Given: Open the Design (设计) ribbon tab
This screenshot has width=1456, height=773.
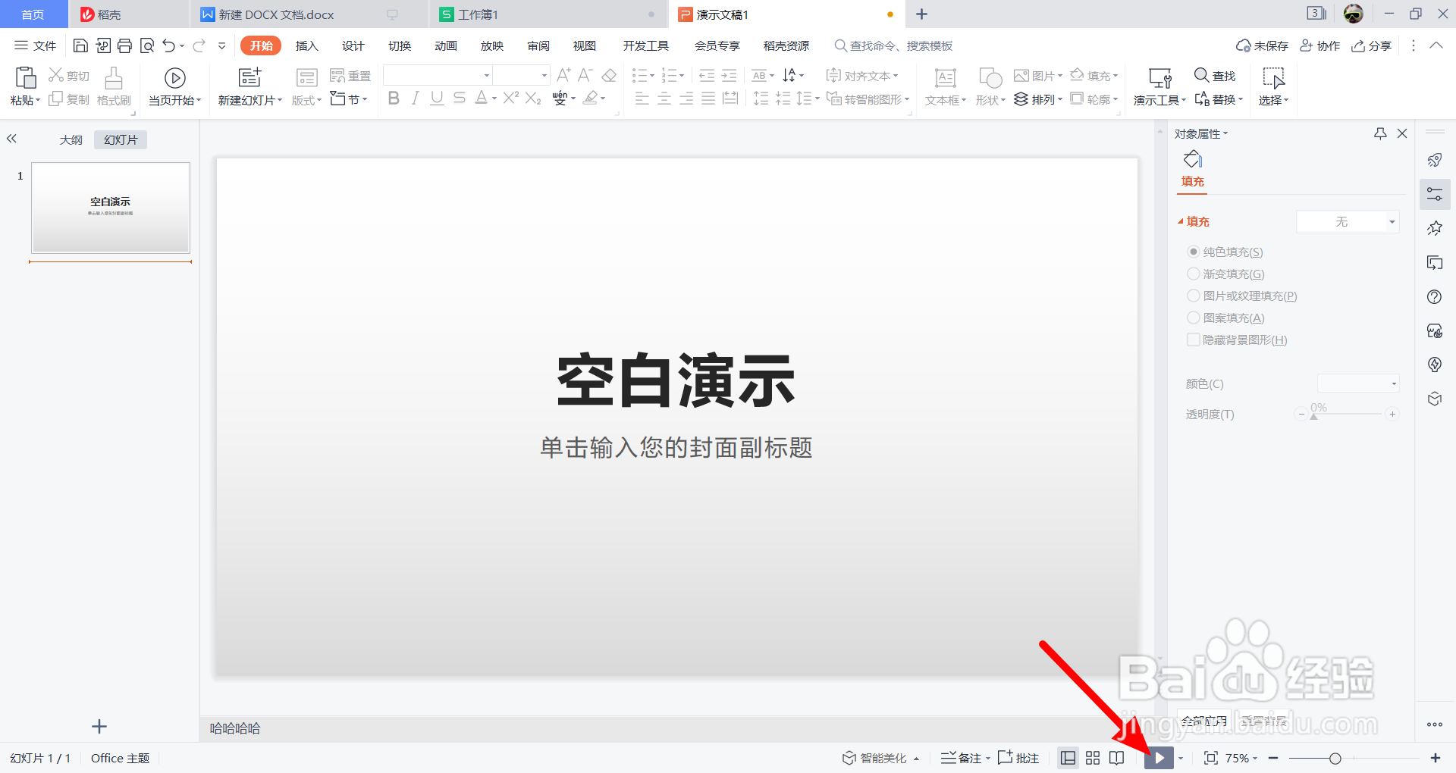Looking at the screenshot, I should pos(353,45).
